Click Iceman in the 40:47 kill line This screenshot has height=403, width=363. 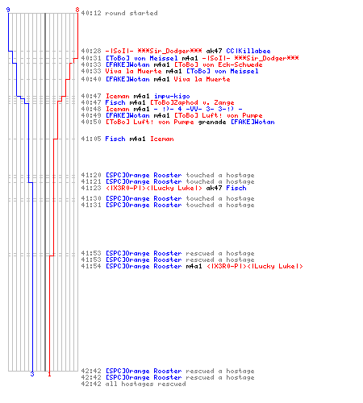tap(117, 96)
